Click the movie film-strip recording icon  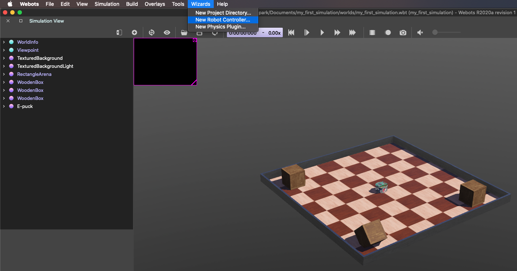click(x=372, y=32)
